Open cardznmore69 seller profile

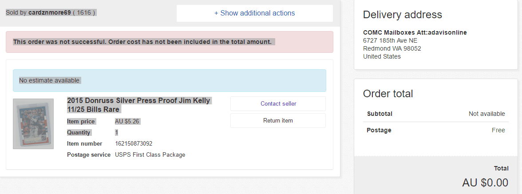tap(50, 12)
